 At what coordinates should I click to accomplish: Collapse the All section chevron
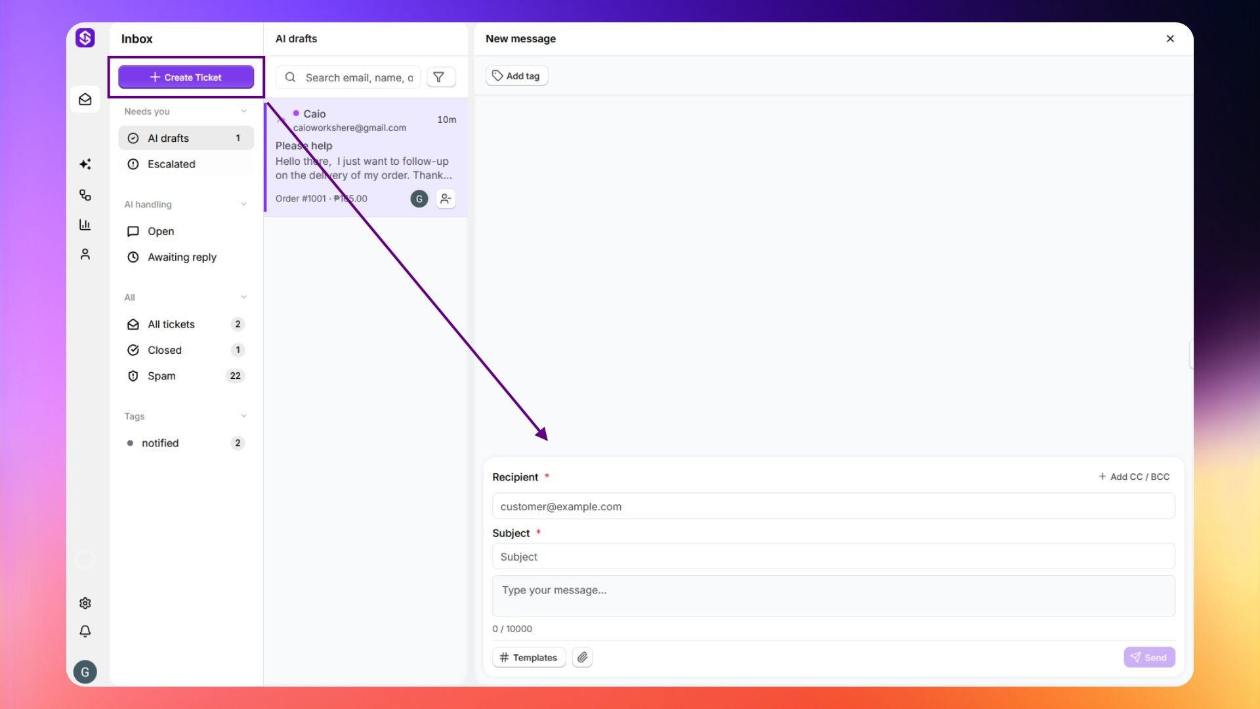tap(244, 297)
